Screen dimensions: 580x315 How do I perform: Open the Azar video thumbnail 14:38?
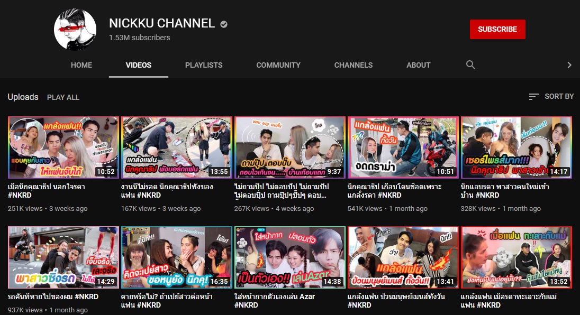point(290,257)
